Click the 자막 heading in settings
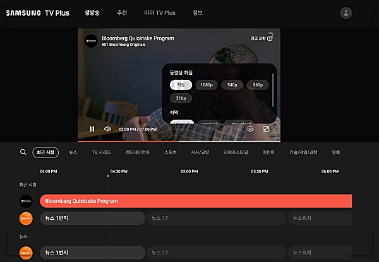 pyautogui.click(x=174, y=112)
